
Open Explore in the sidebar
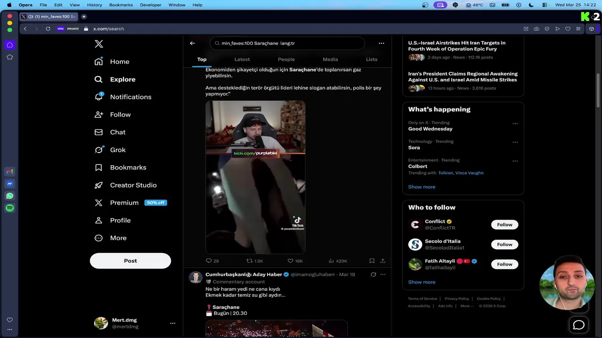pyautogui.click(x=115, y=79)
